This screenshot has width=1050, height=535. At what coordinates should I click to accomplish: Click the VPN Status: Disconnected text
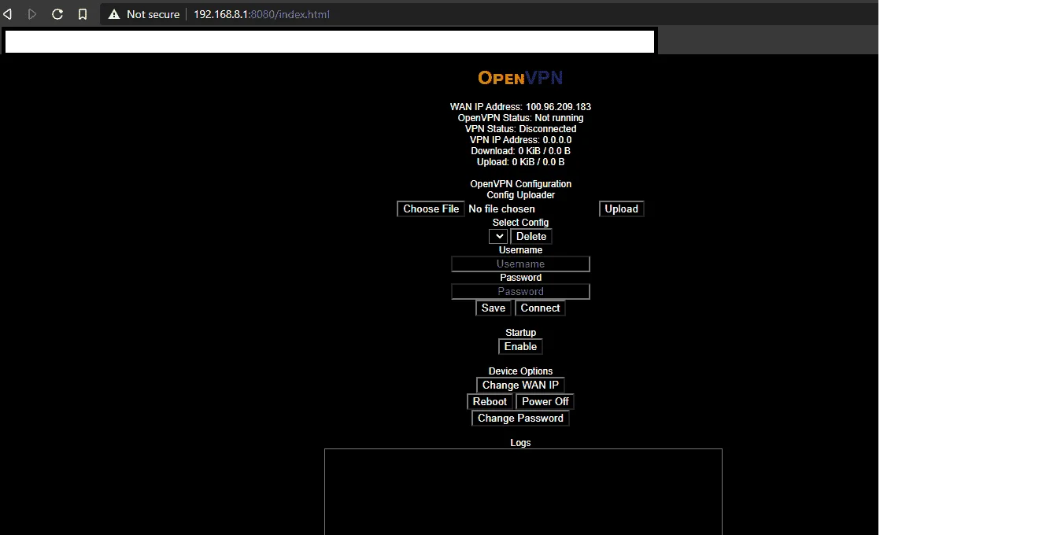[x=520, y=129]
